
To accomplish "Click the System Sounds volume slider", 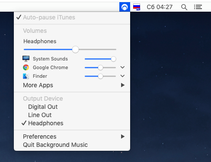I will coord(100,59).
